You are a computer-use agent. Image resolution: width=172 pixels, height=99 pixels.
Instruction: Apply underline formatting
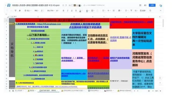pyautogui.click(x=72, y=10)
